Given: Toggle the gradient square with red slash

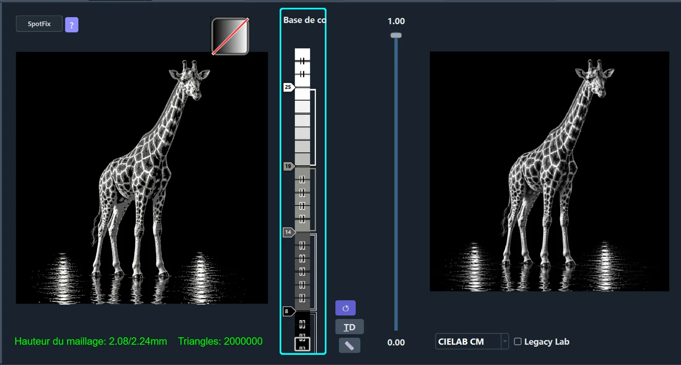Looking at the screenshot, I should tap(230, 36).
